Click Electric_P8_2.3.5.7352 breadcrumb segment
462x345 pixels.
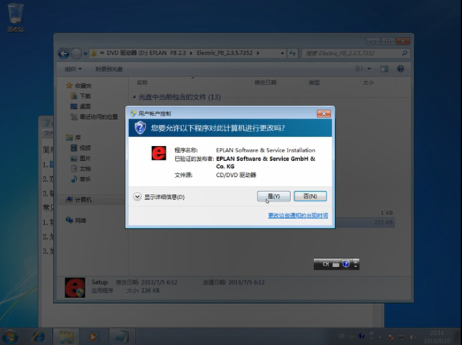tap(225, 53)
